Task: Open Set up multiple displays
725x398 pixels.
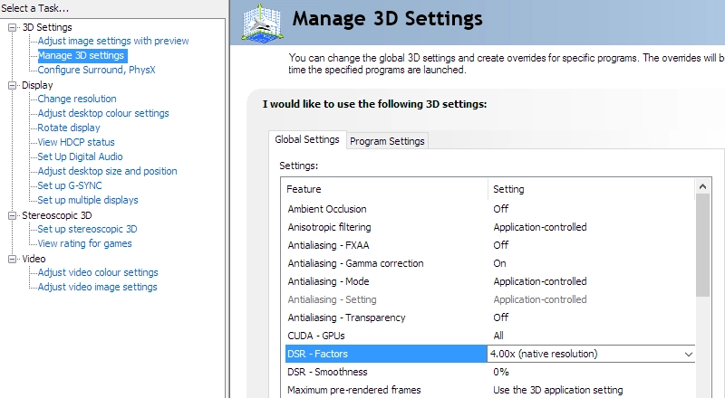Action: click(x=88, y=200)
